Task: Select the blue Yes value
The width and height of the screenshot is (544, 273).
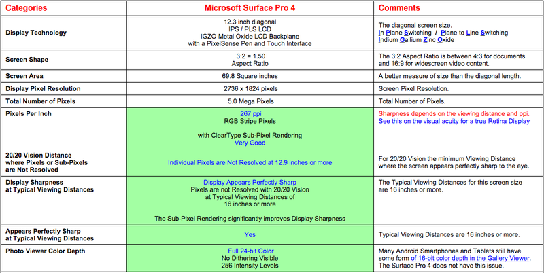Action: [x=250, y=234]
